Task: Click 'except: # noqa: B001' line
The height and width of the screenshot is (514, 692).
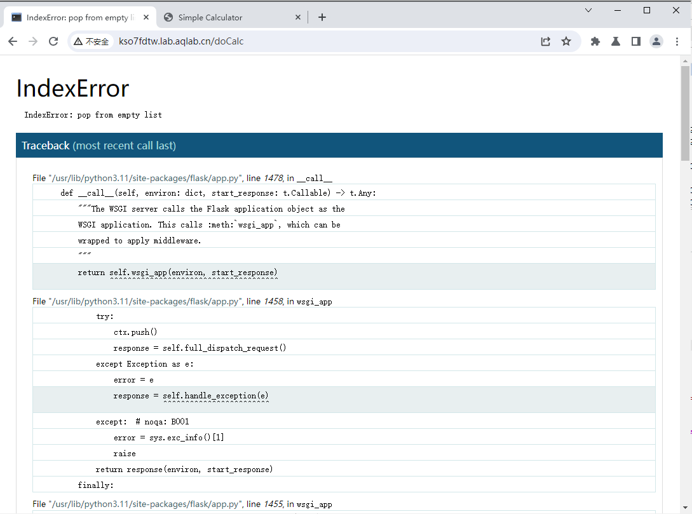Action: [344, 421]
